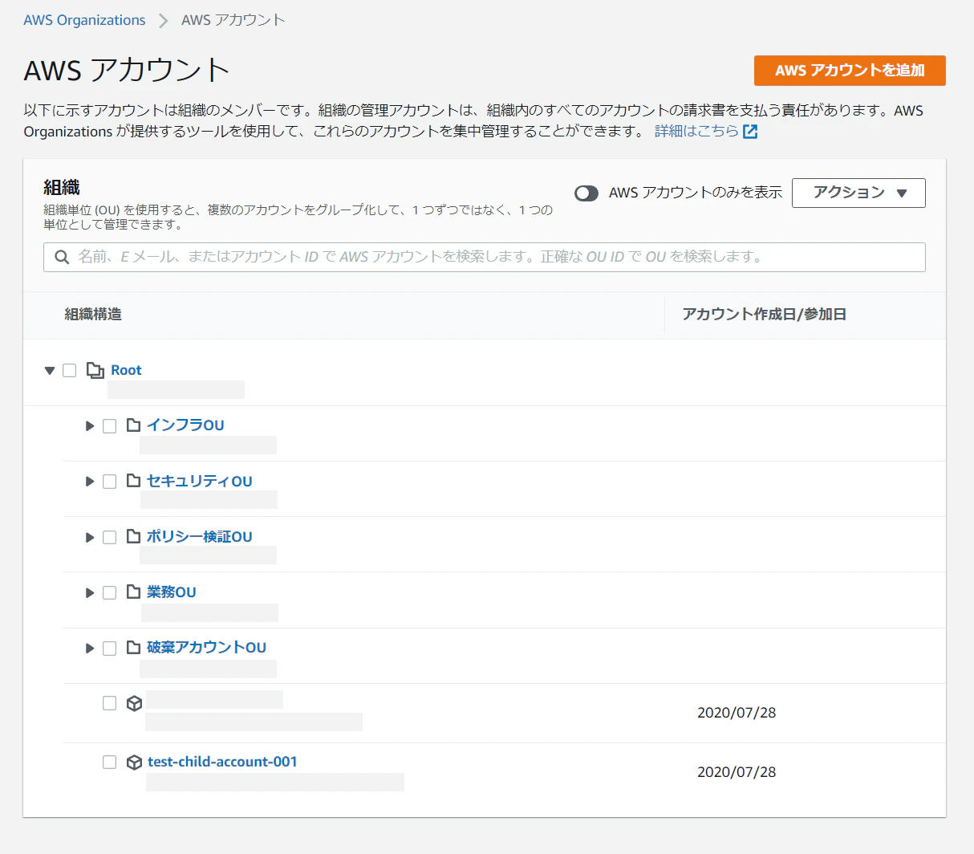Collapse the Root tree node

(x=50, y=371)
